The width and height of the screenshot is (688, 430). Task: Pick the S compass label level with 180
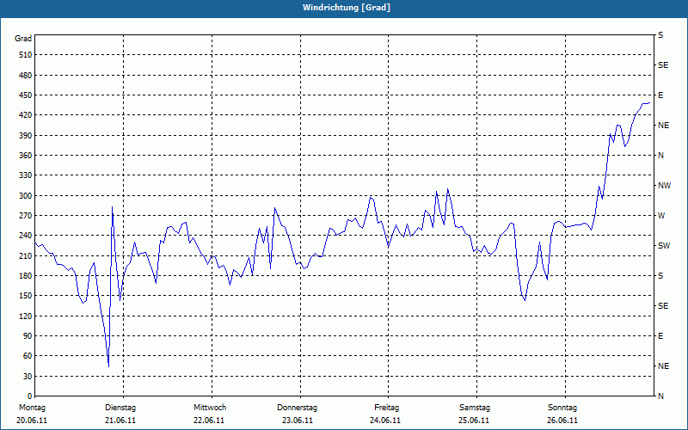pyautogui.click(x=660, y=275)
